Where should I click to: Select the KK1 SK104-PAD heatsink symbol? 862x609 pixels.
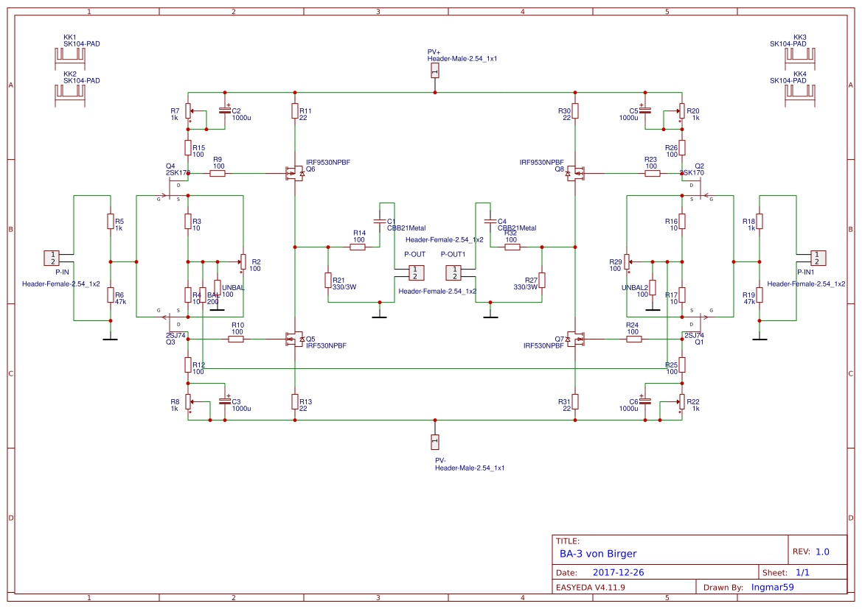[x=71, y=55]
